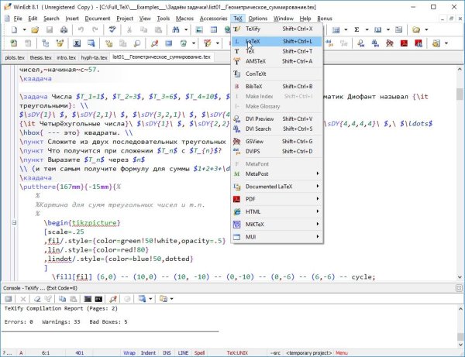The height and width of the screenshot is (357, 465).
Task: Open the Accessories menu
Action: [x=213, y=19]
